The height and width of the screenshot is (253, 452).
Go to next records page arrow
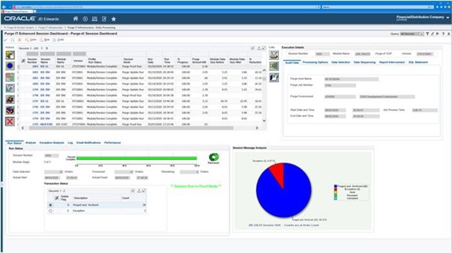(42, 48)
